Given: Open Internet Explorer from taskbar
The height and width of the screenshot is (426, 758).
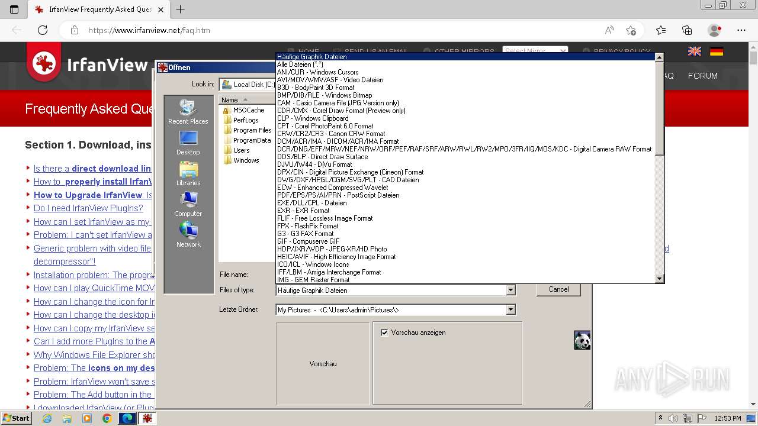Looking at the screenshot, I should point(47,418).
